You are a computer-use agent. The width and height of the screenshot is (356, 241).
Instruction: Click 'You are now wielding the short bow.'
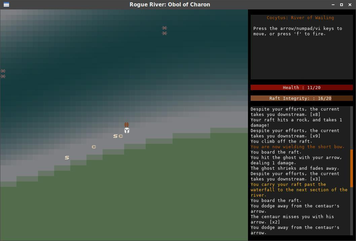(x=297, y=147)
